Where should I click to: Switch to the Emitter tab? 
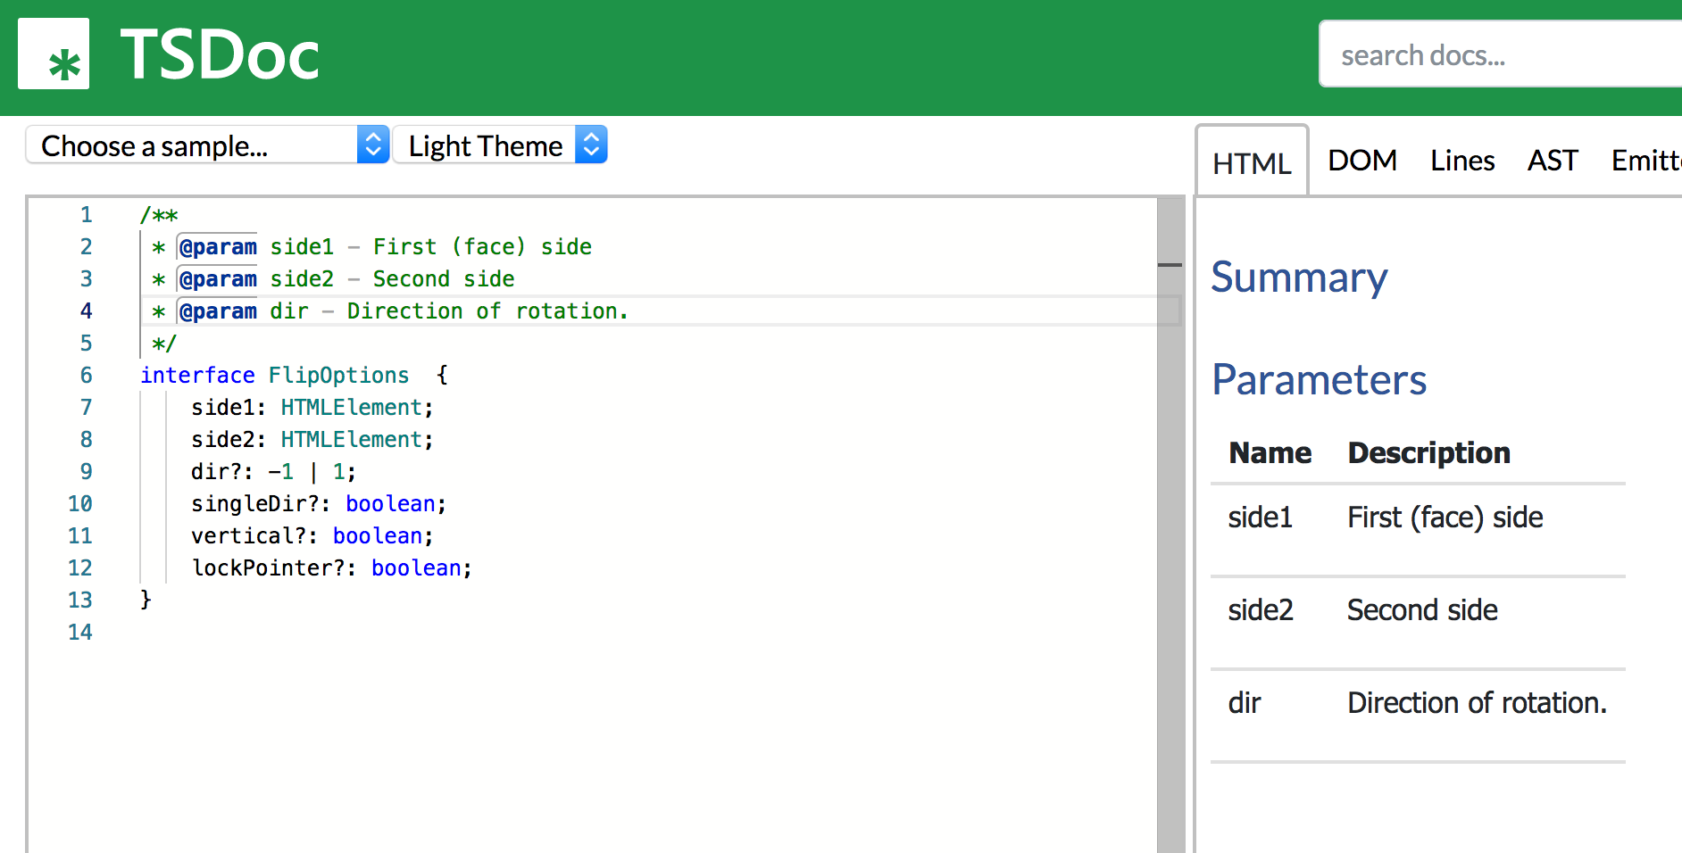[x=1646, y=161]
